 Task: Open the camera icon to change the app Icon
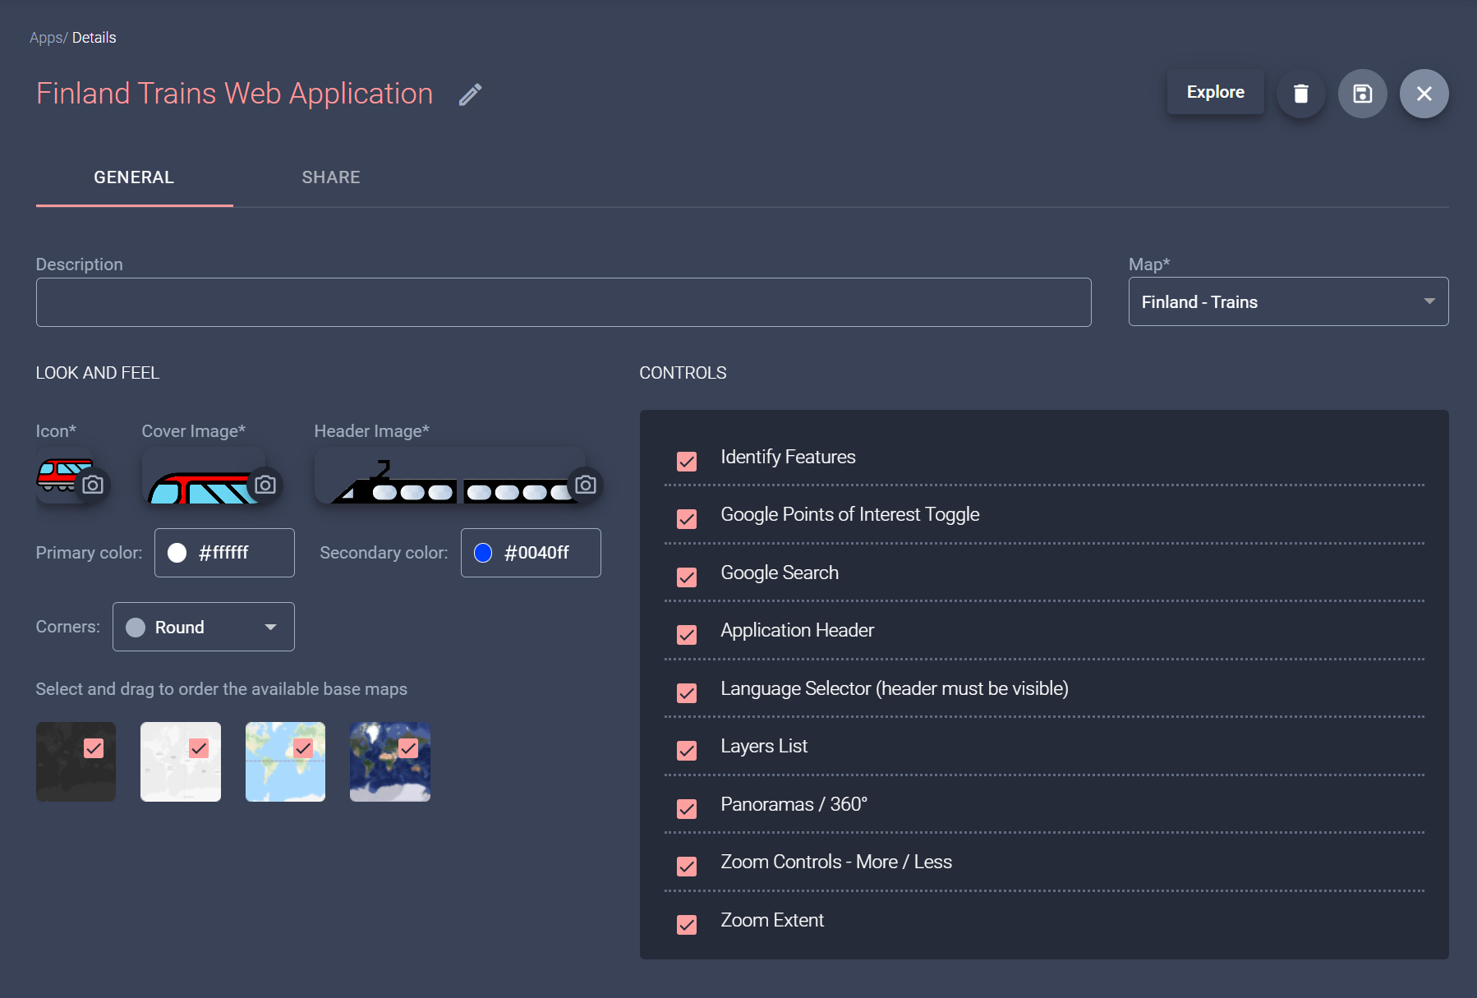tap(93, 485)
